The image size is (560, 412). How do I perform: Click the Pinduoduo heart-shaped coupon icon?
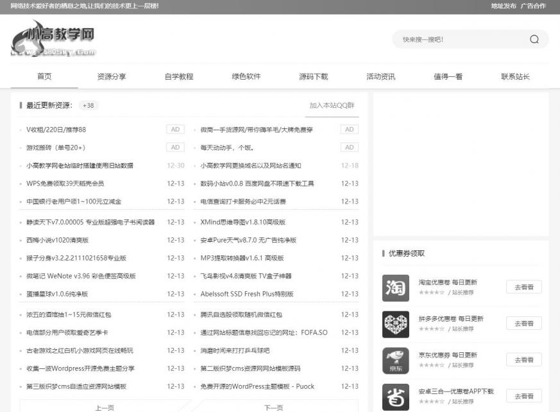395,323
